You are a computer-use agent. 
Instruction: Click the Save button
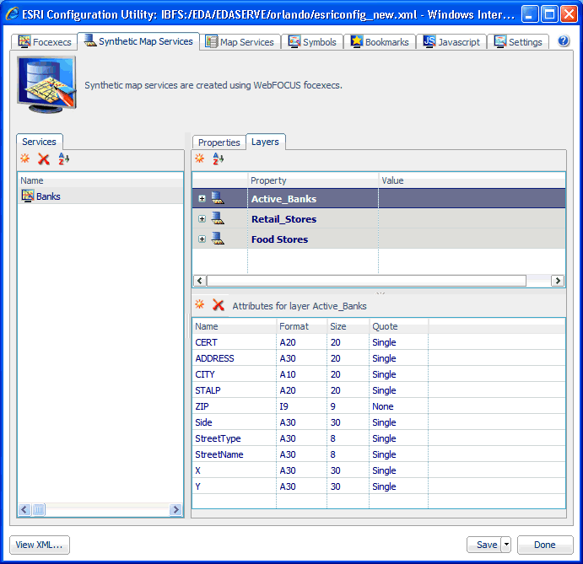484,545
